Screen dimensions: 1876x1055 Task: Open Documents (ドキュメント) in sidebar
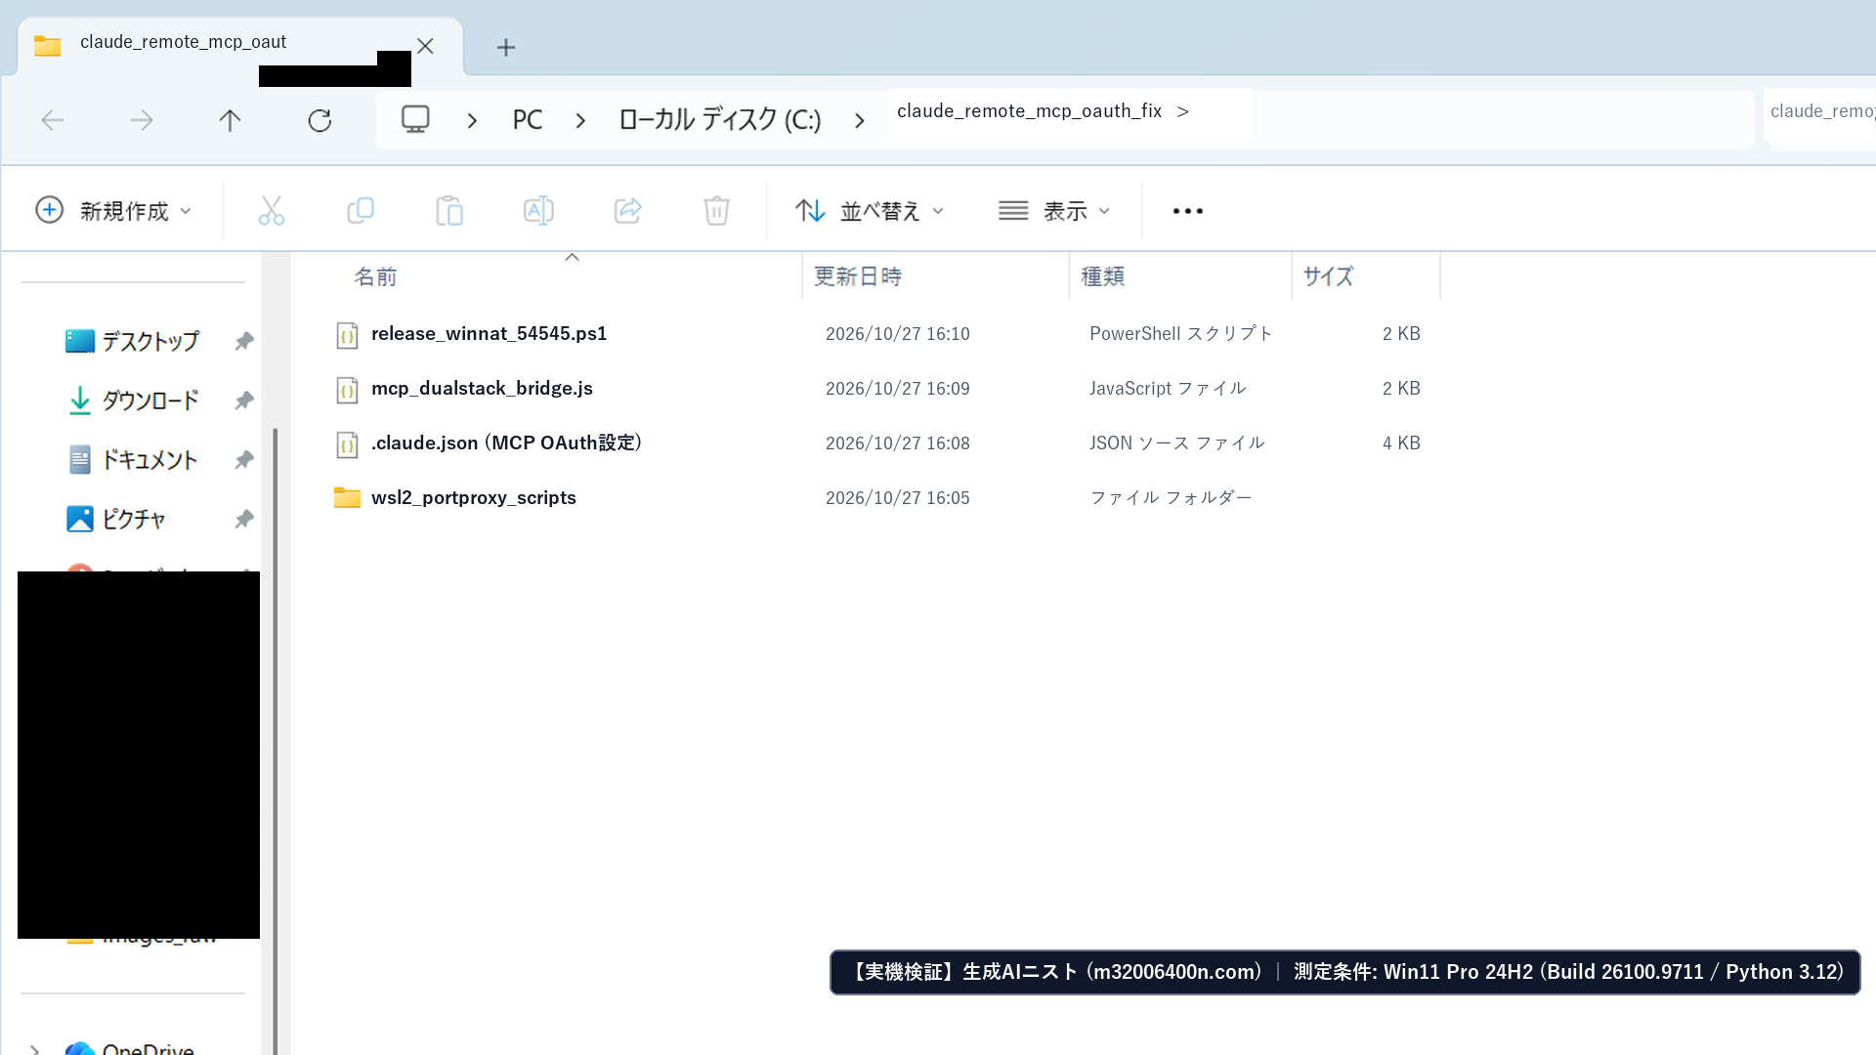131,459
